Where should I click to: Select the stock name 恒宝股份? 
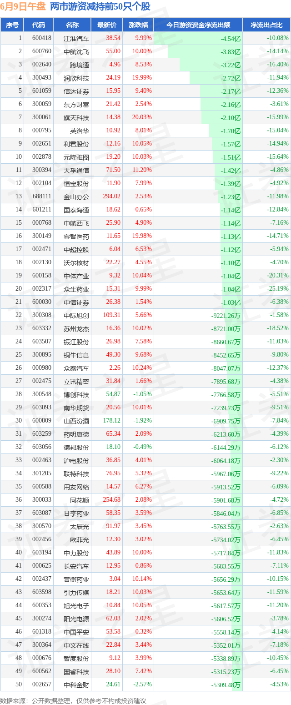tap(76, 184)
